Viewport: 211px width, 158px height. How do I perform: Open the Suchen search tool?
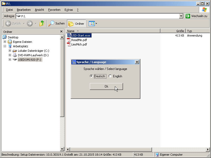pyautogui.click(x=56, y=23)
